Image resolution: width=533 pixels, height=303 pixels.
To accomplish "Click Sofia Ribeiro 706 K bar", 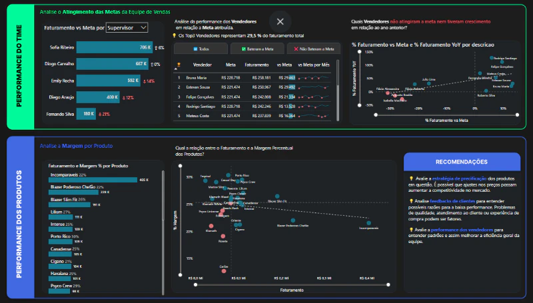I will [x=115, y=47].
